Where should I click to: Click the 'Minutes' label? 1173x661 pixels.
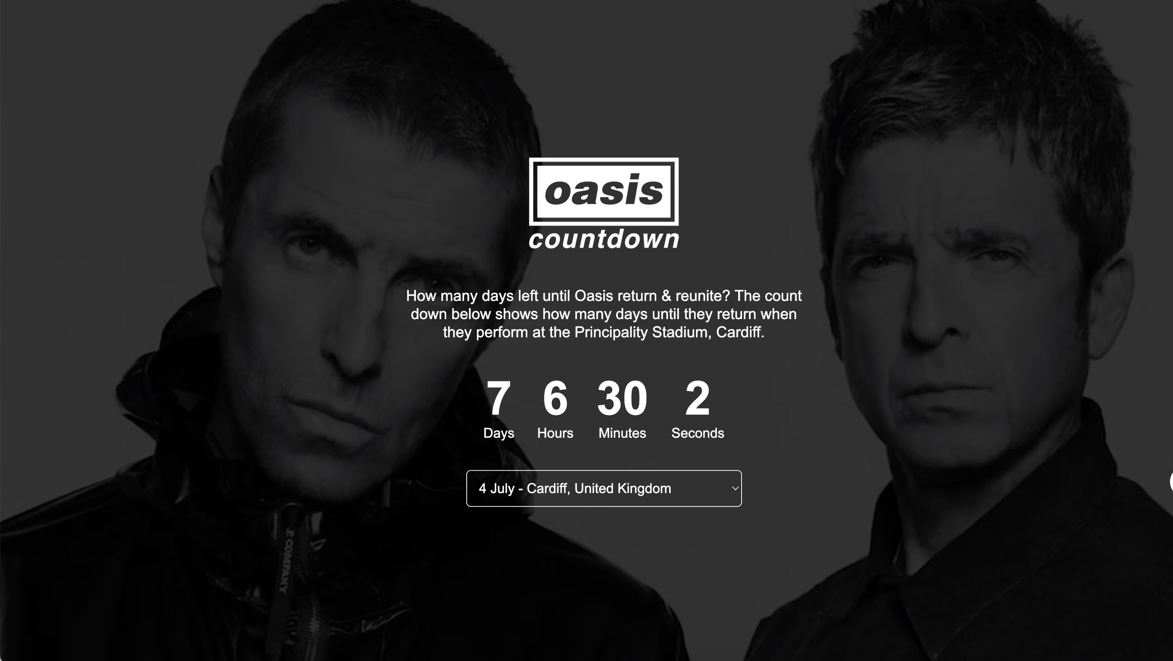tap(622, 433)
